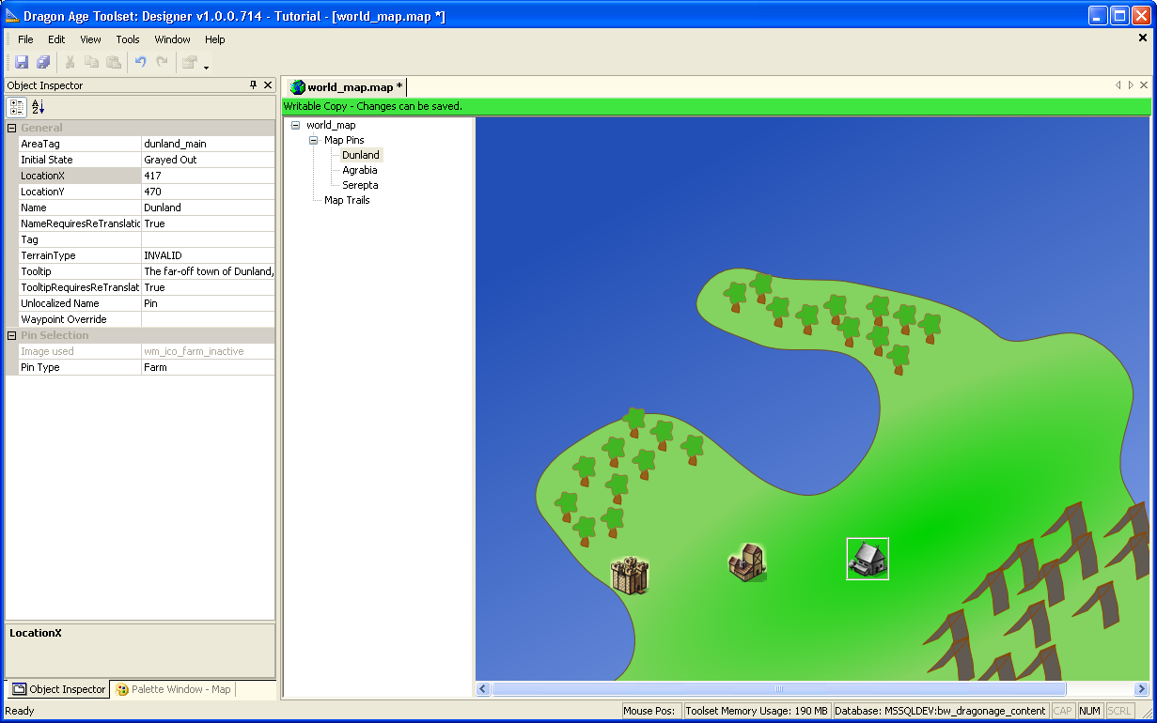Click the Undo arrow icon

pyautogui.click(x=140, y=62)
